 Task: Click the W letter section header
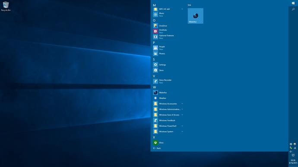(154, 87)
